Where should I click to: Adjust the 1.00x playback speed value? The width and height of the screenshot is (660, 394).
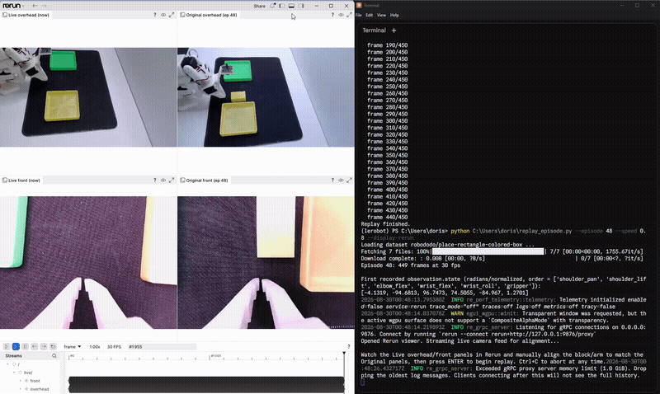tap(94, 346)
